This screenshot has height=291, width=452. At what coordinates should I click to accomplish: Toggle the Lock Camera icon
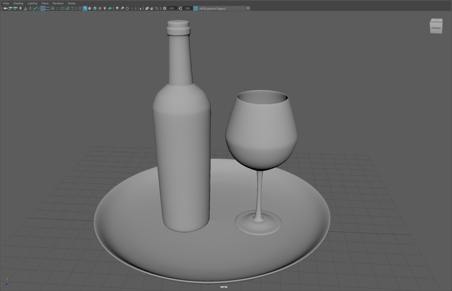10,8
